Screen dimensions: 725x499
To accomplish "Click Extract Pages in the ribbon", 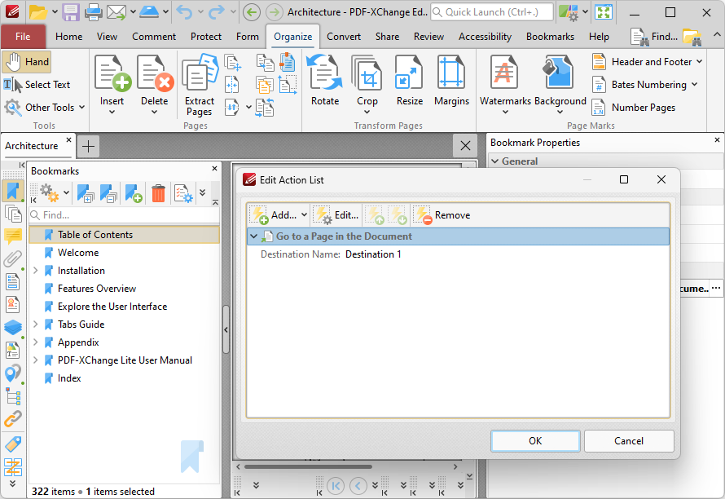I will tap(200, 85).
